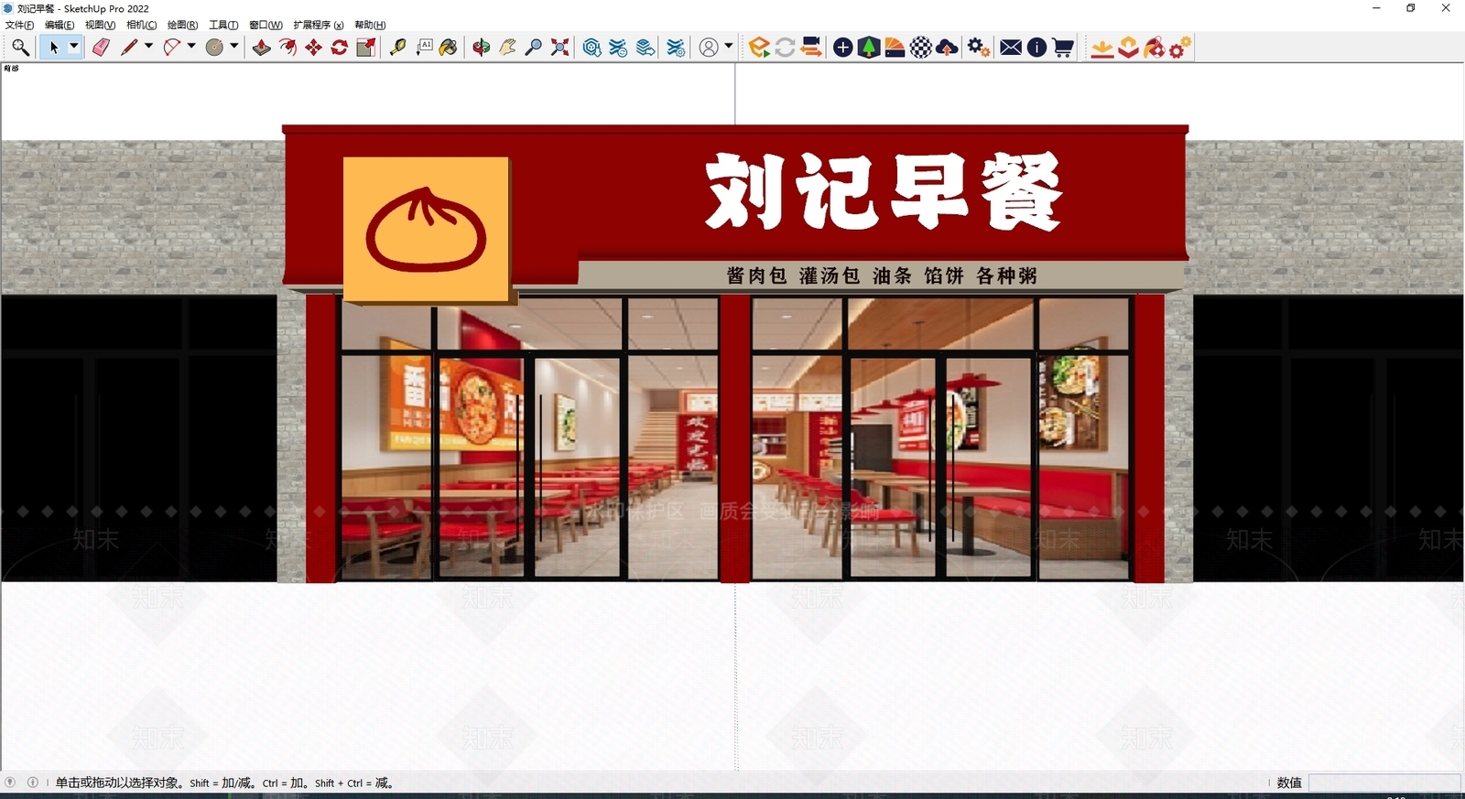This screenshot has width=1465, height=799.
Task: Open the 文件(F) menu
Action: pos(19,25)
